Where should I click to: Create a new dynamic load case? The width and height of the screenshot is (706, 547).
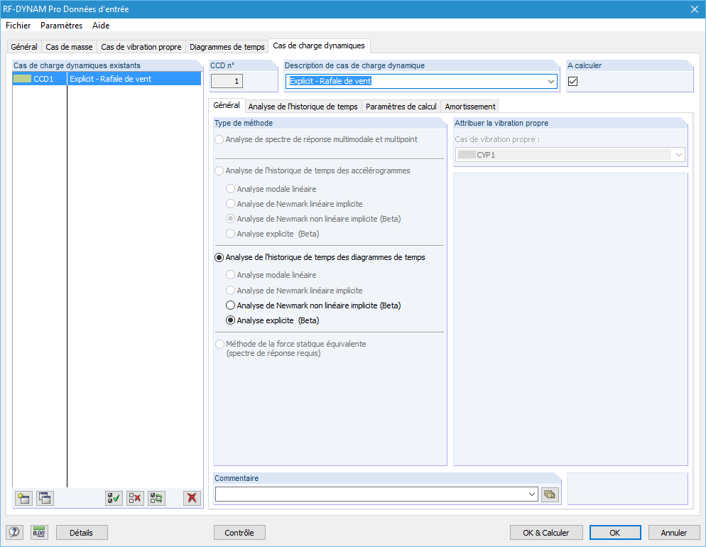point(23,498)
